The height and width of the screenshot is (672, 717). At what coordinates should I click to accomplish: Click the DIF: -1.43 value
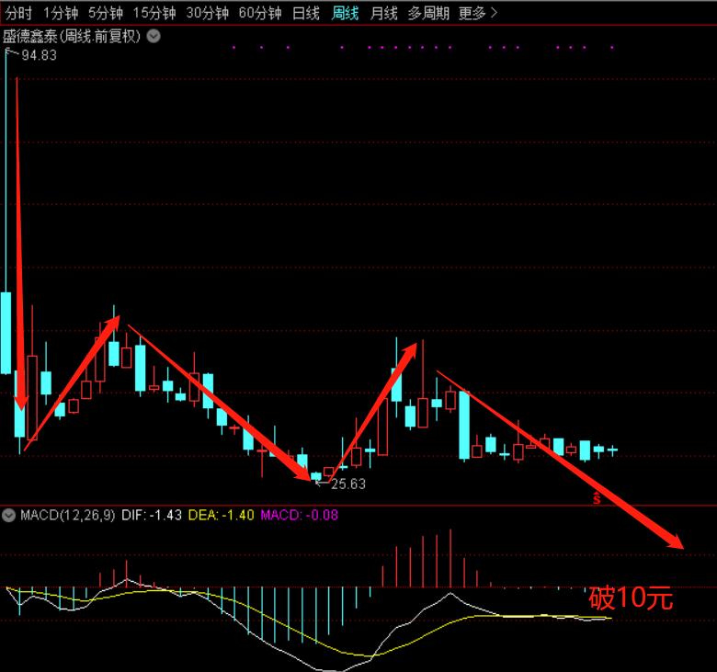(x=152, y=516)
